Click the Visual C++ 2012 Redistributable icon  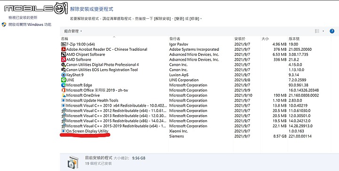click(64, 110)
